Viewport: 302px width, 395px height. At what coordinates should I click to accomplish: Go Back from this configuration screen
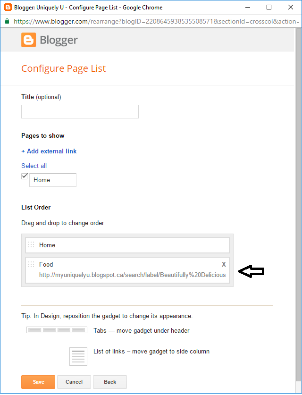tap(109, 382)
